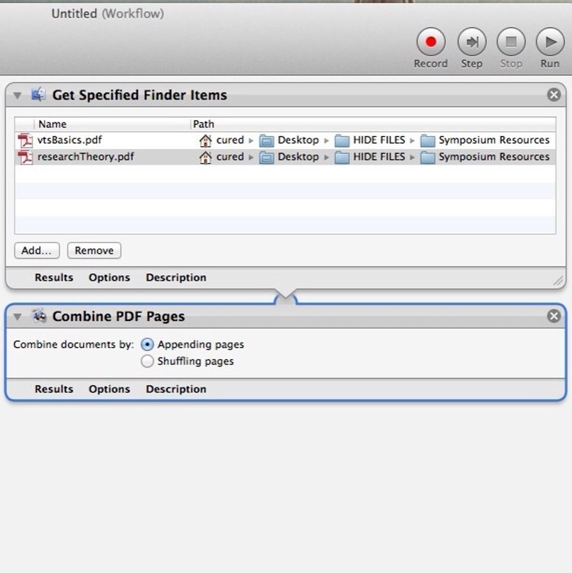Click Finder icon of Get Specified Finder Items
The width and height of the screenshot is (572, 573).
click(38, 95)
